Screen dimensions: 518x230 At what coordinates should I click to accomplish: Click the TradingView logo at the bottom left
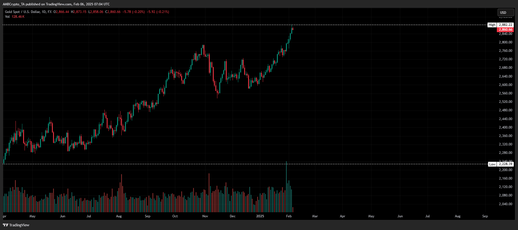click(x=16, y=225)
